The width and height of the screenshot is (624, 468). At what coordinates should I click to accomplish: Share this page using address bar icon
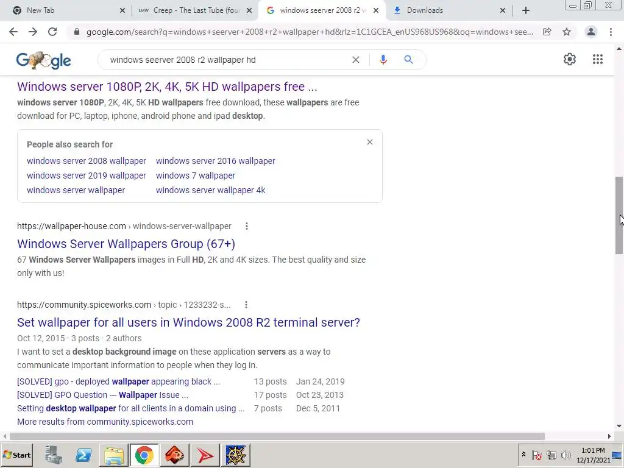pos(547,32)
